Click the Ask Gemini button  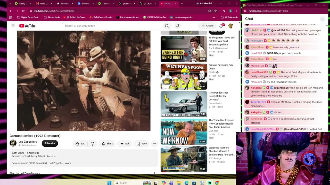[204, 4]
